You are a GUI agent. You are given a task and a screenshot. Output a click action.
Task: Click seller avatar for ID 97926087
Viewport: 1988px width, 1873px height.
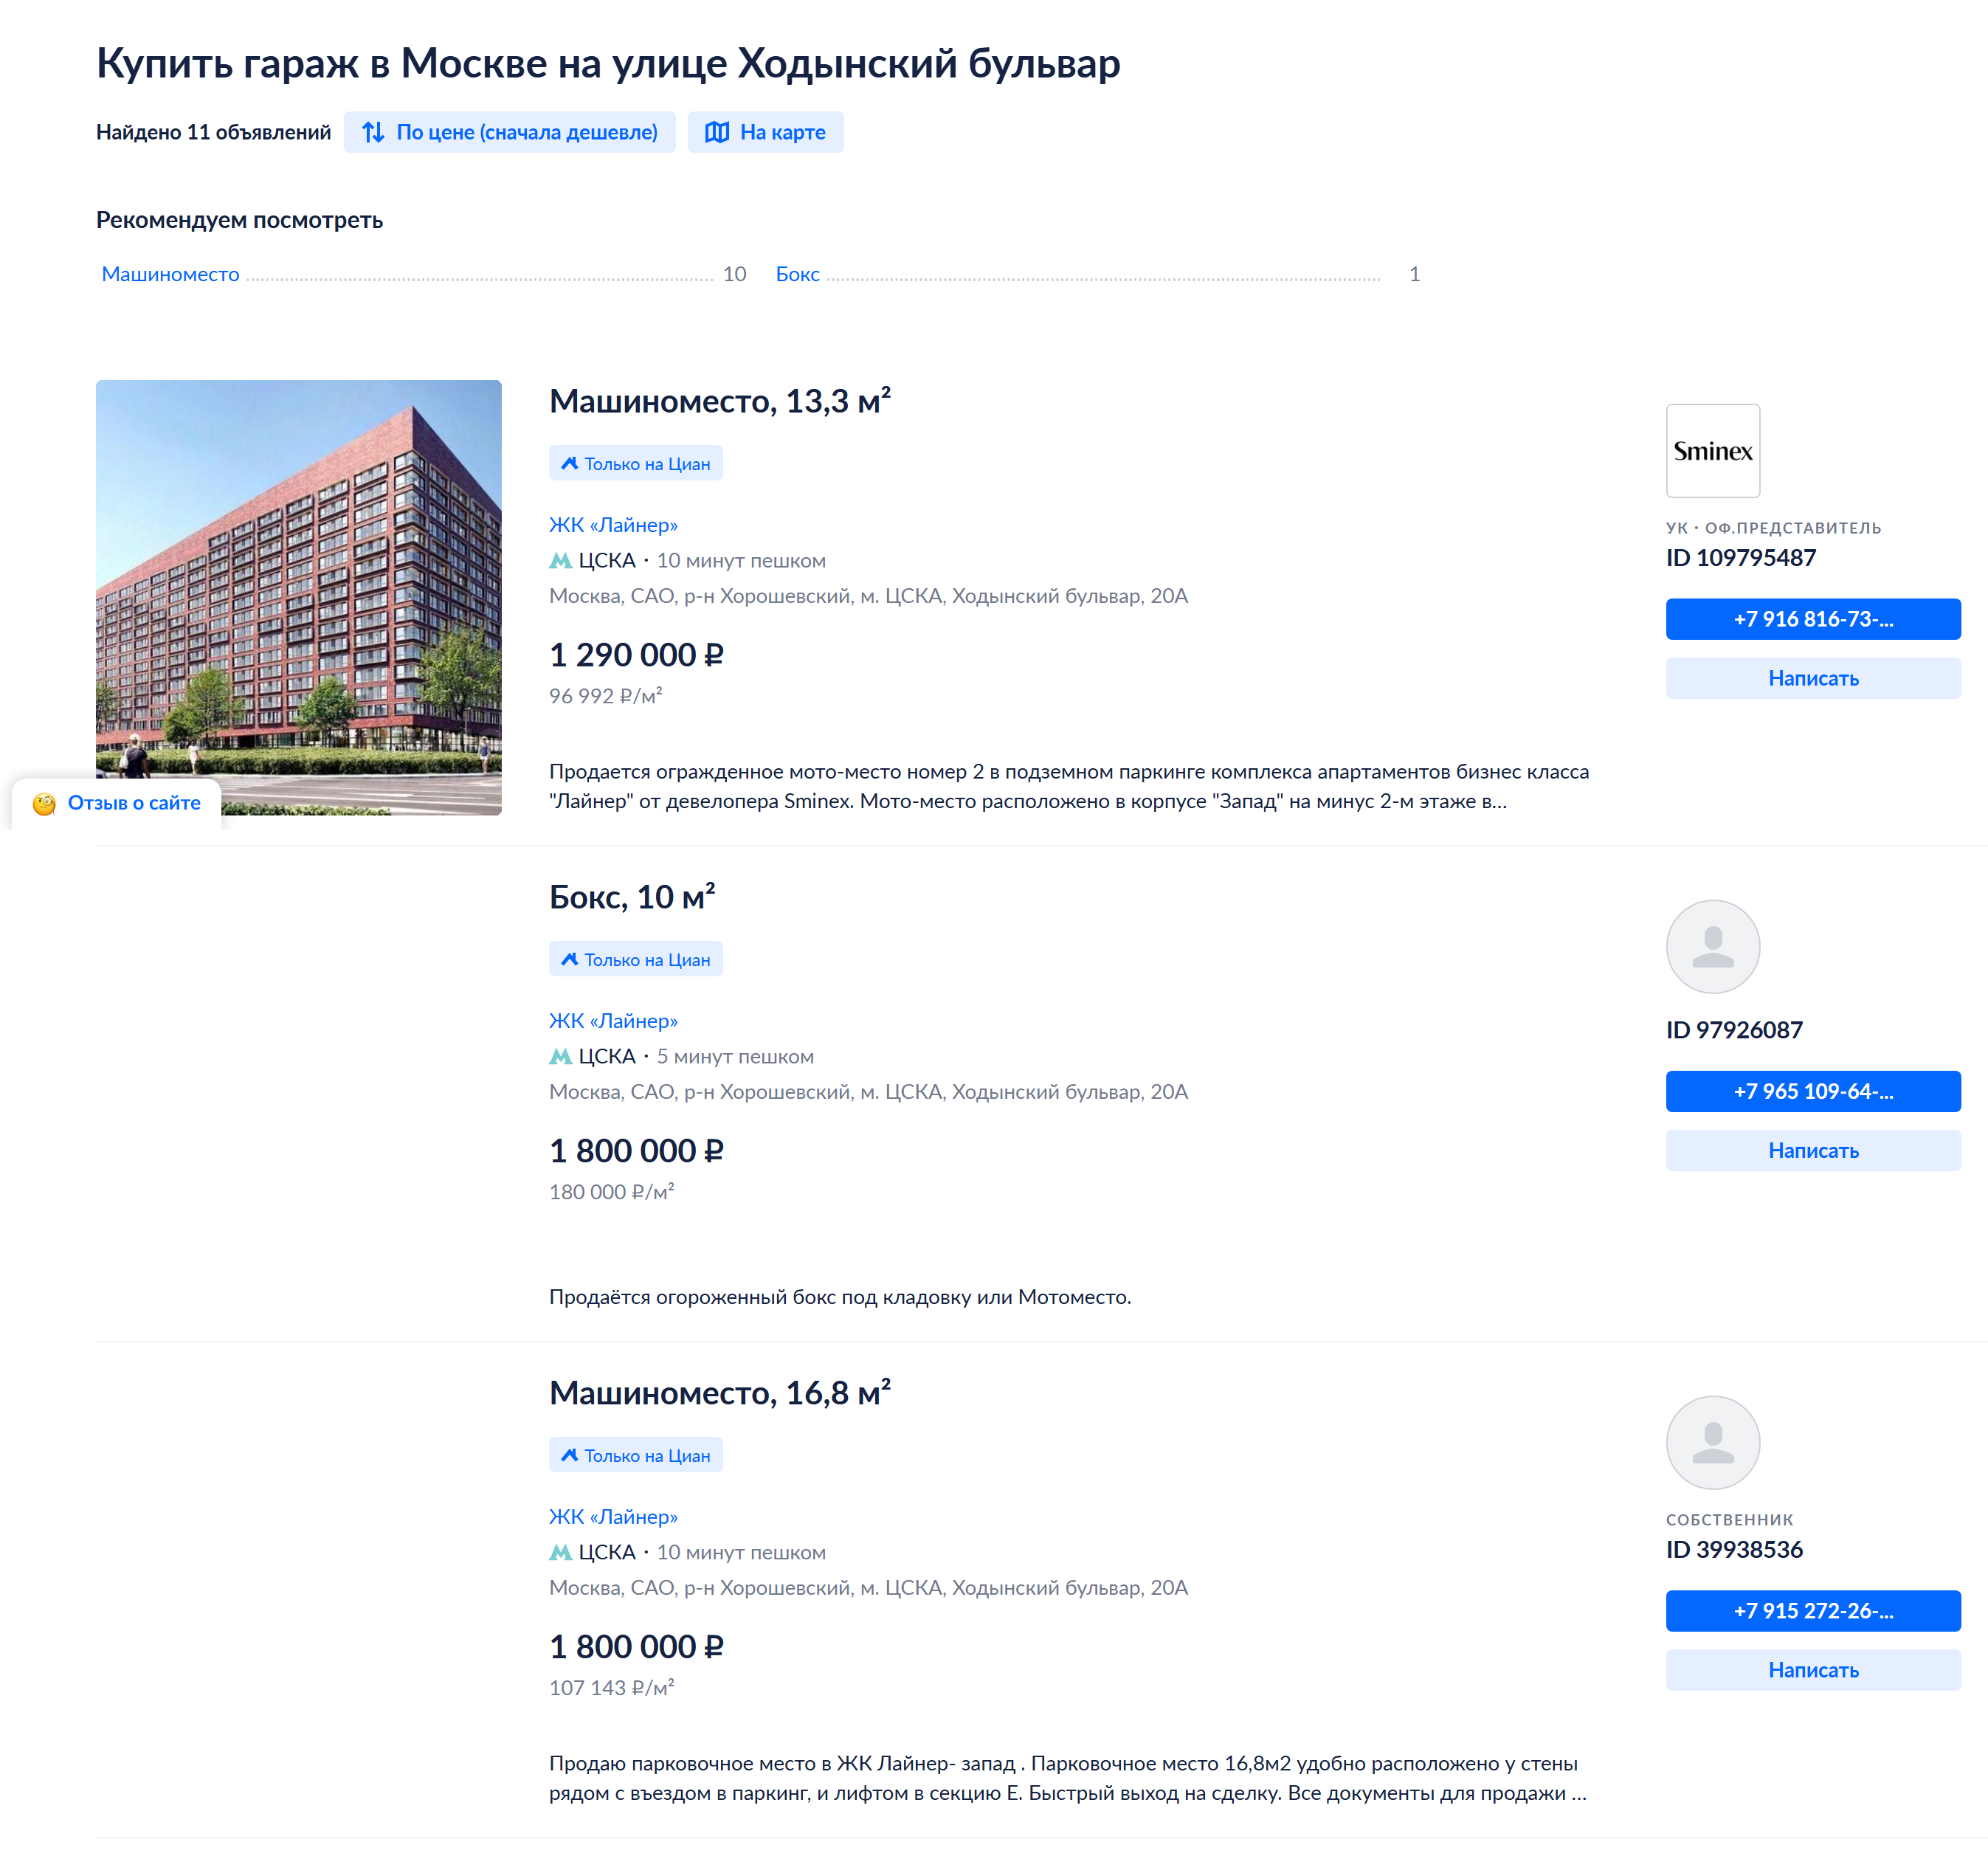[1713, 947]
